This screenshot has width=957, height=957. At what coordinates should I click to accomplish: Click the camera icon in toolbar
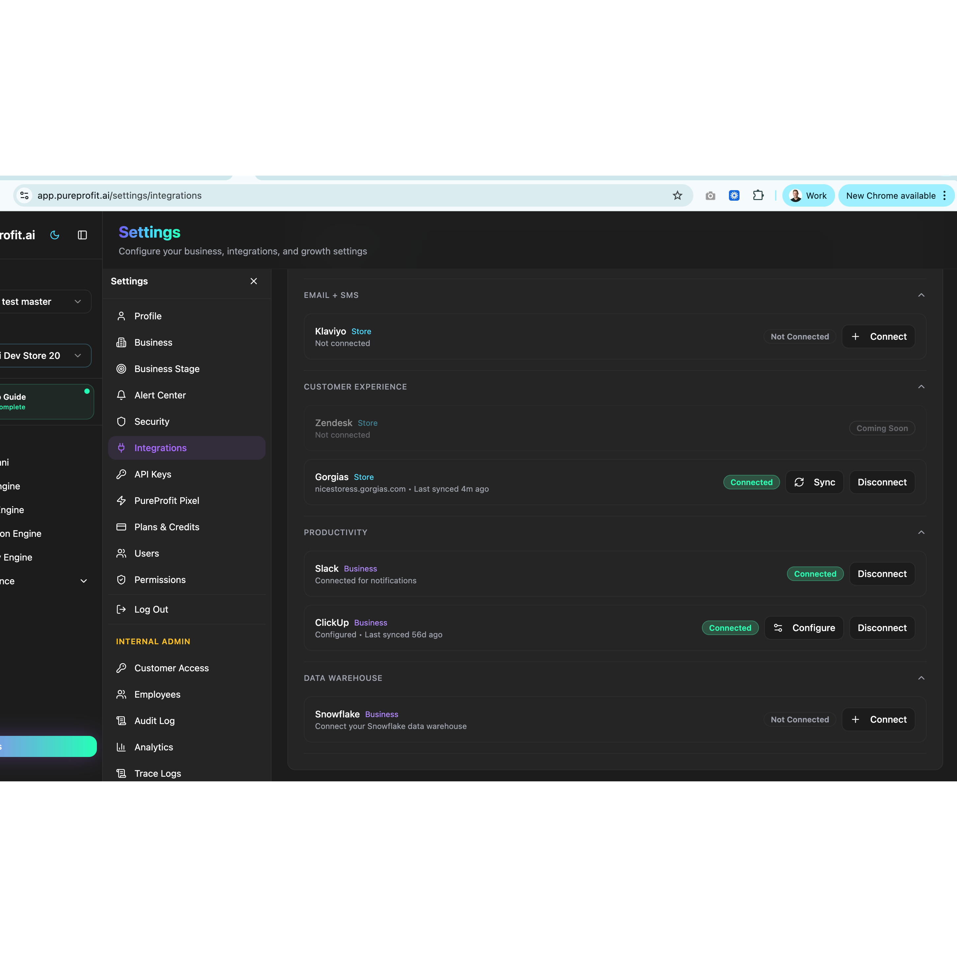[x=710, y=196]
